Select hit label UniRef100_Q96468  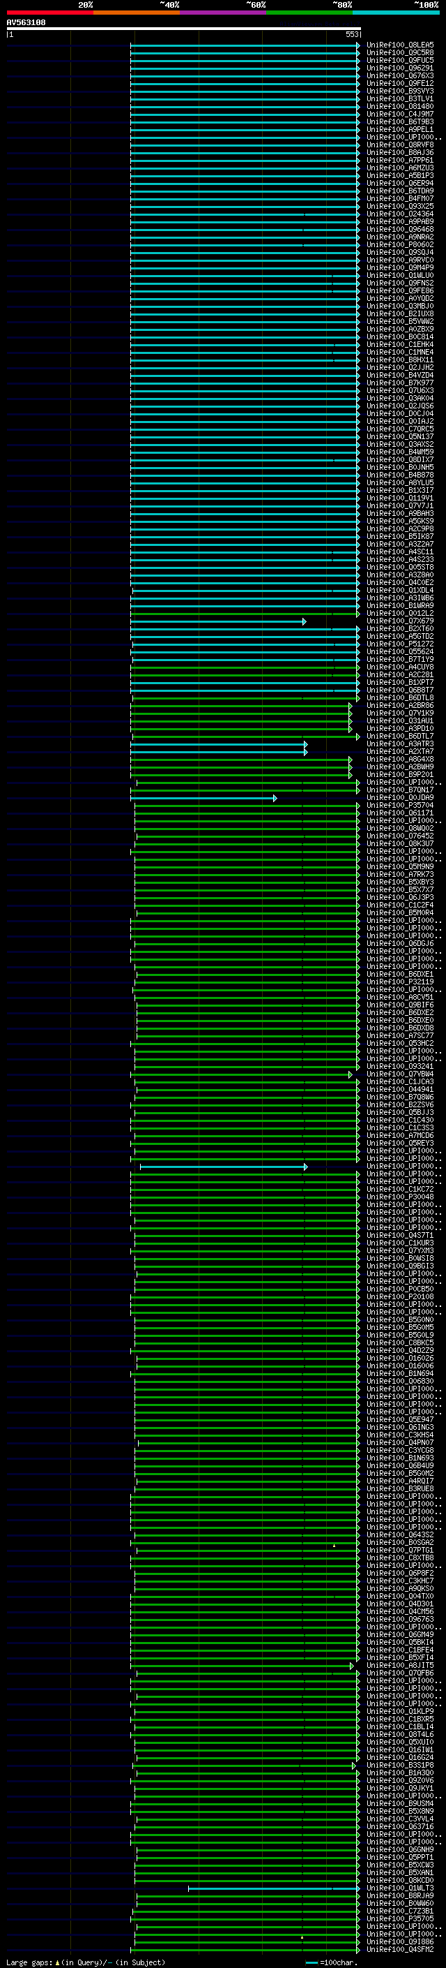coord(399,229)
